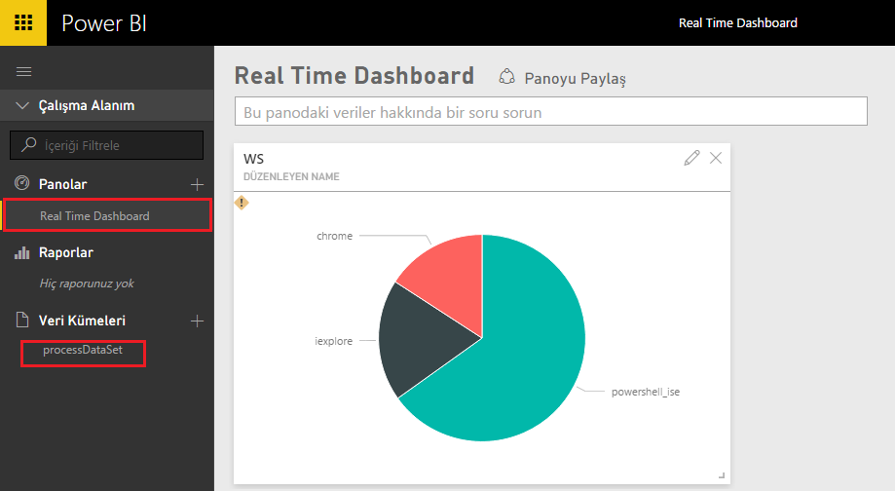Click the Panolar gauge icon
Viewport: 895px width, 491px height.
[21, 183]
